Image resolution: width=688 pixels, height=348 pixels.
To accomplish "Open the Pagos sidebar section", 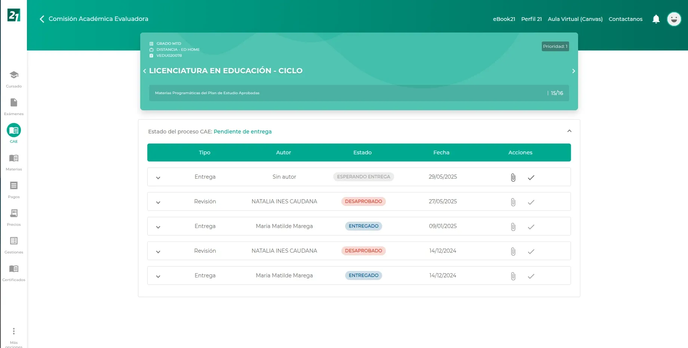I will (x=14, y=190).
